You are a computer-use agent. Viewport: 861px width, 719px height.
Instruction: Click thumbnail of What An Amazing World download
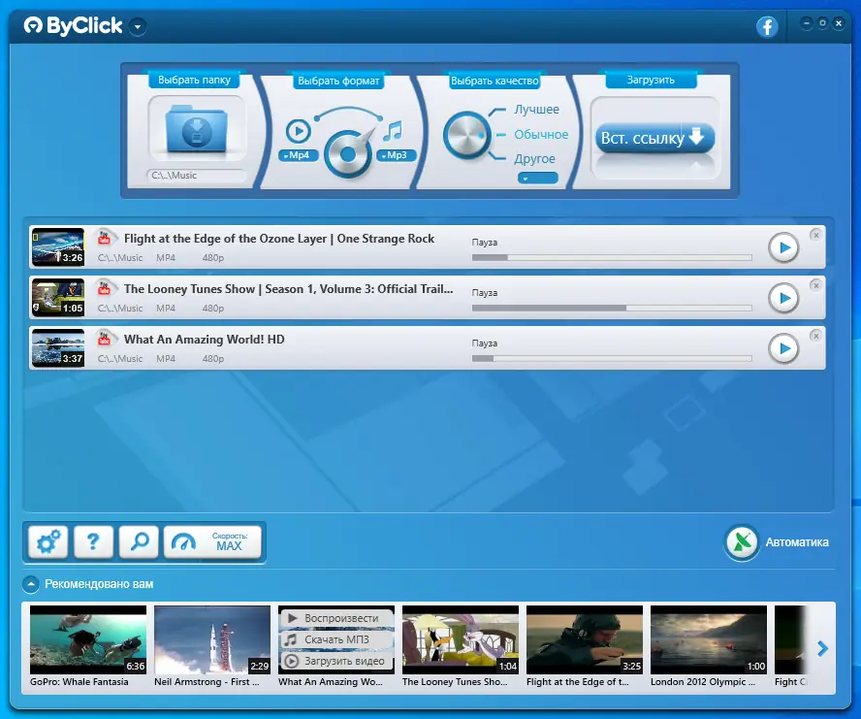click(x=58, y=348)
